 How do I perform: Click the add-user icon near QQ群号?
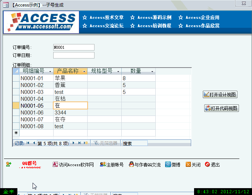9,164
